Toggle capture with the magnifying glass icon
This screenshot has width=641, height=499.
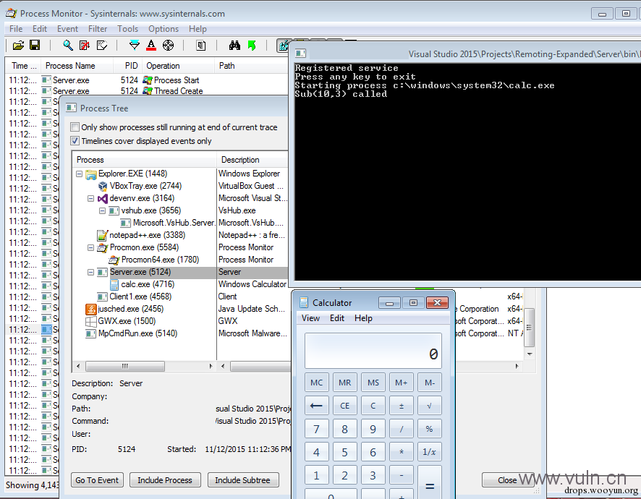(x=68, y=45)
